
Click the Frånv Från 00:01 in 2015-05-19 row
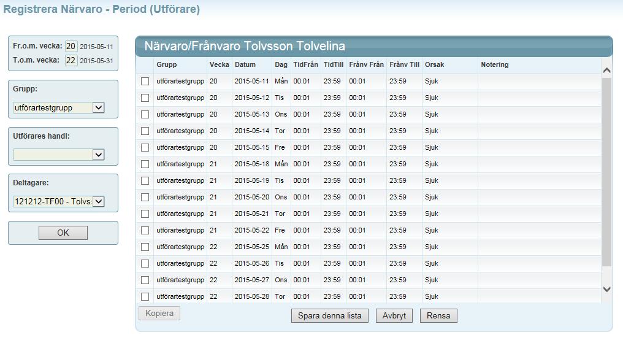click(x=357, y=180)
